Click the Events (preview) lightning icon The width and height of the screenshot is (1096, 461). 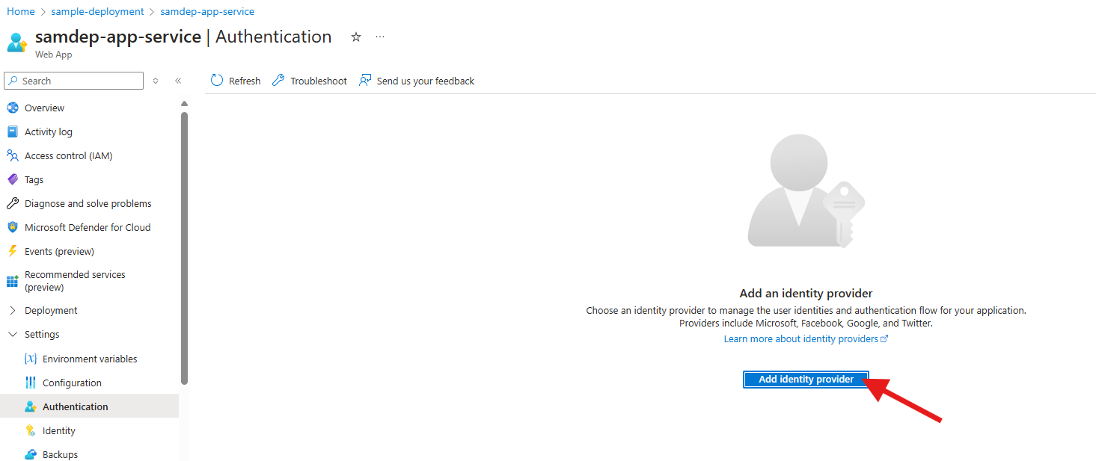click(x=12, y=251)
